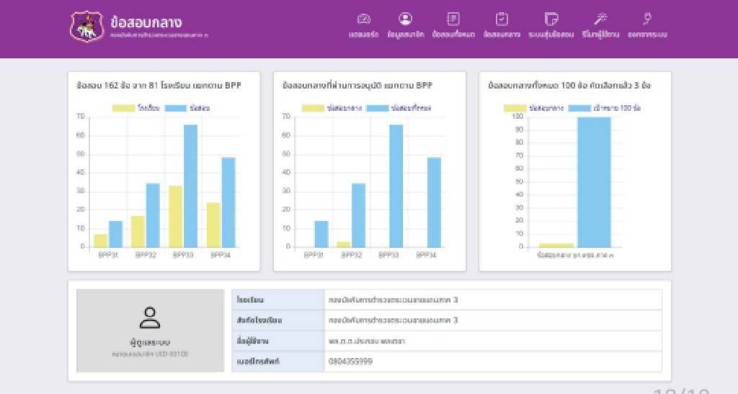Click yellow BPP34 bar in first chart
This screenshot has width=738, height=394.
(213, 224)
